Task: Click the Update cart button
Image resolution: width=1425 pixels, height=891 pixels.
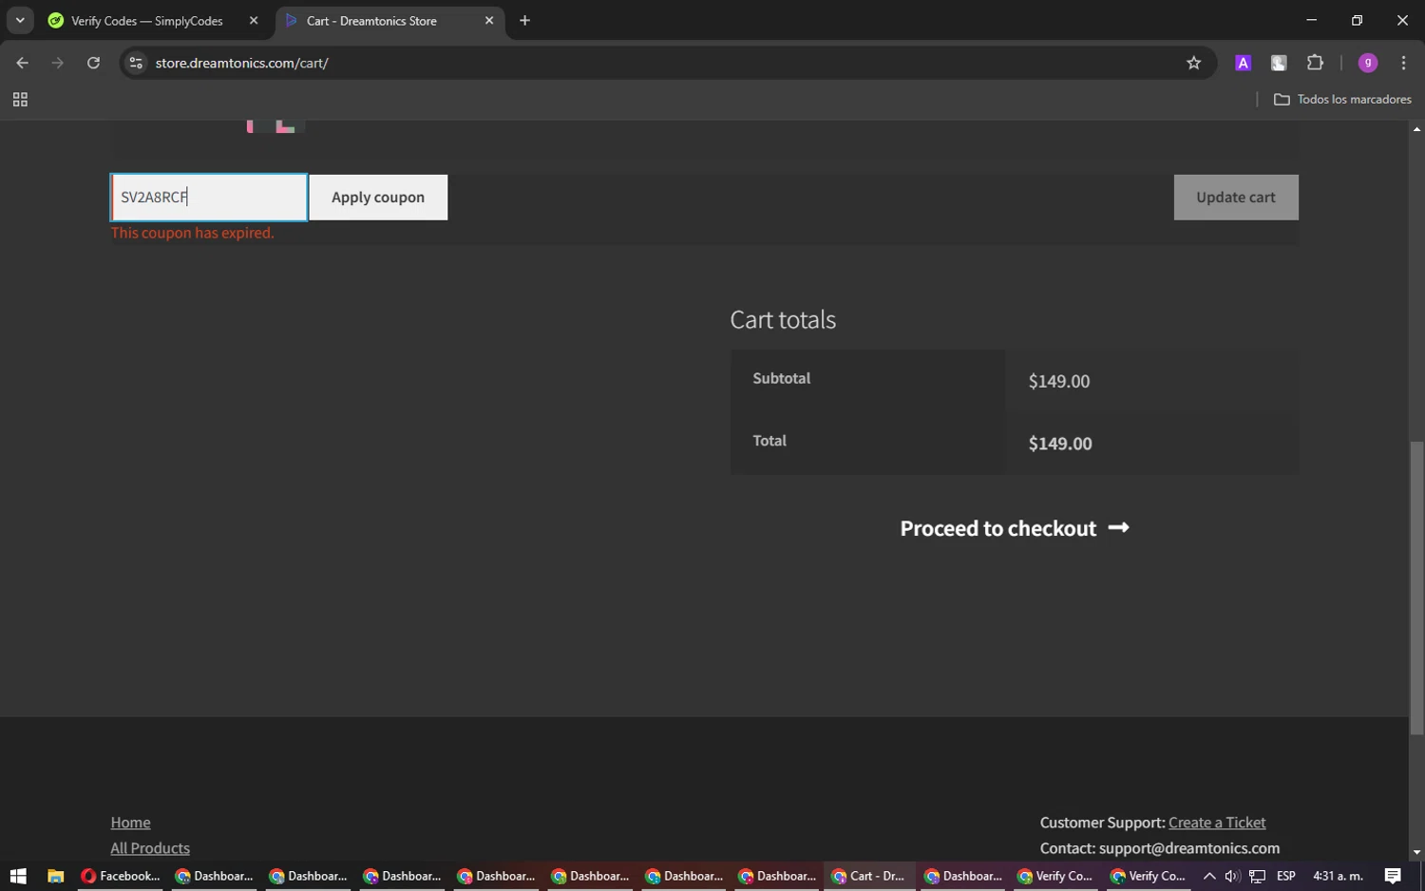Action: tap(1236, 198)
